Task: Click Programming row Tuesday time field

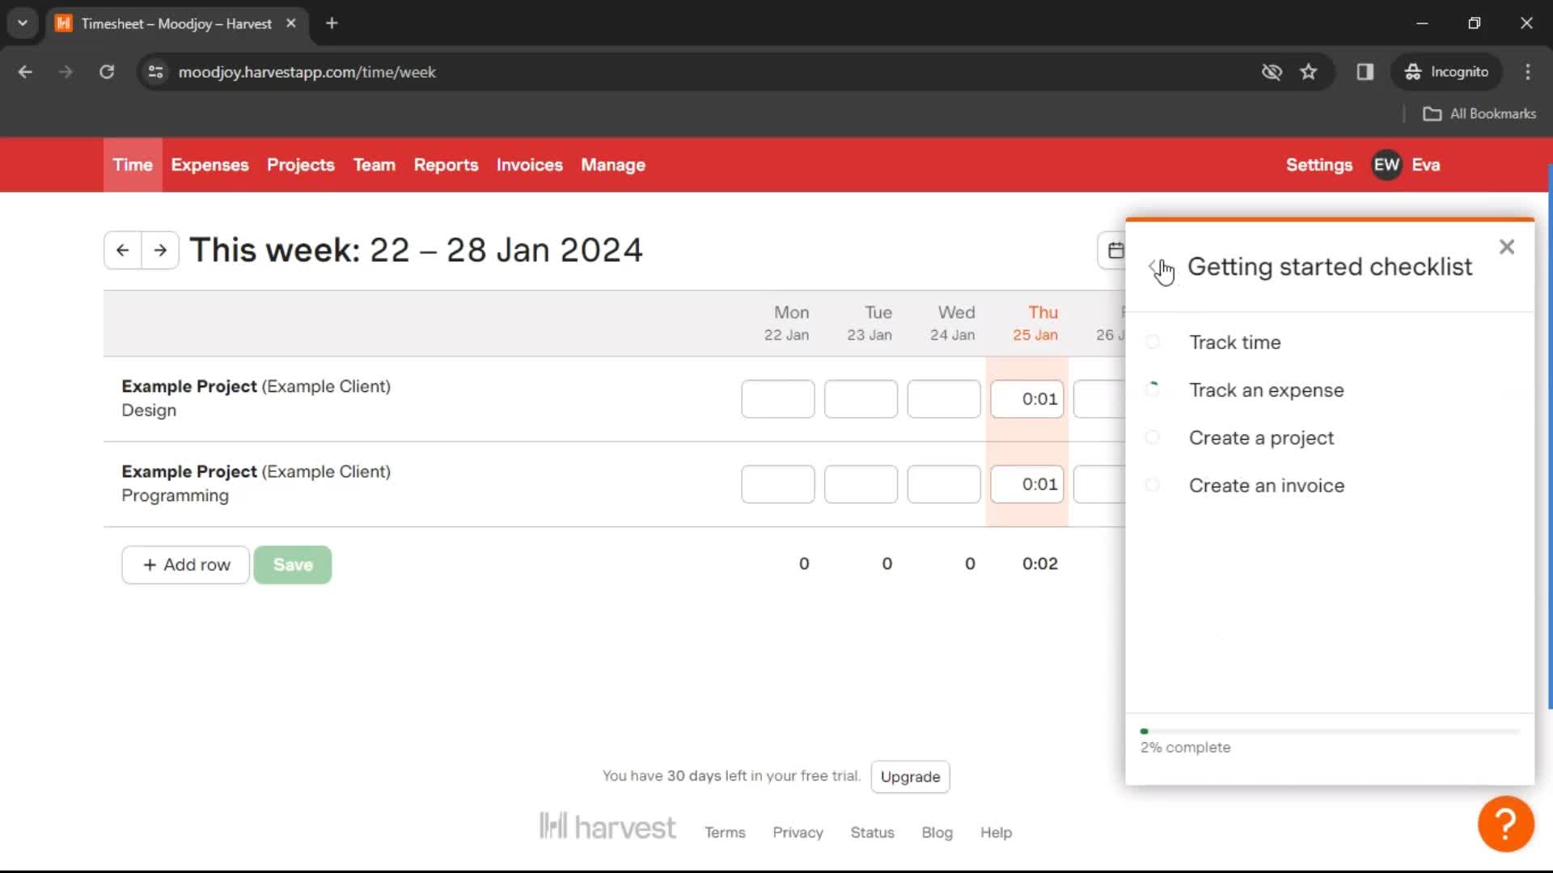Action: point(861,484)
